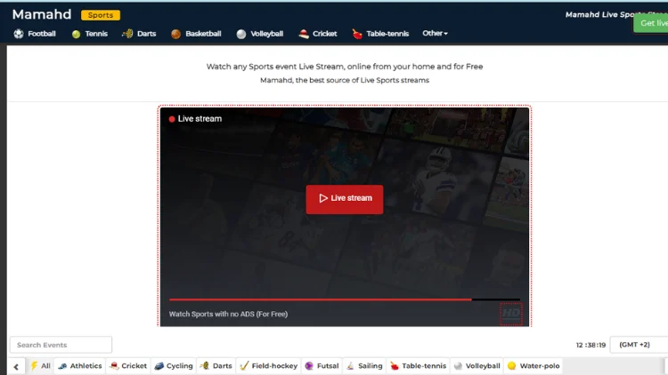
Task: Click the Mamahd logo link
Action: click(x=42, y=14)
